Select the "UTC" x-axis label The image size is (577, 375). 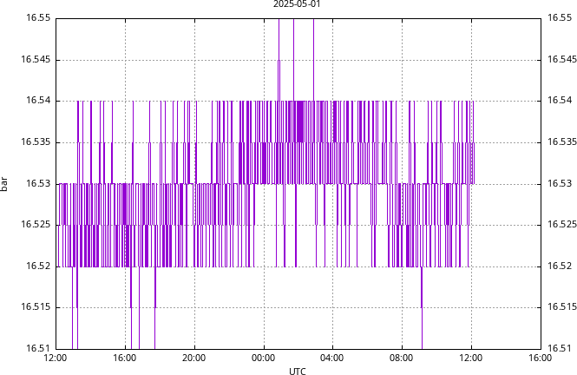click(x=298, y=371)
